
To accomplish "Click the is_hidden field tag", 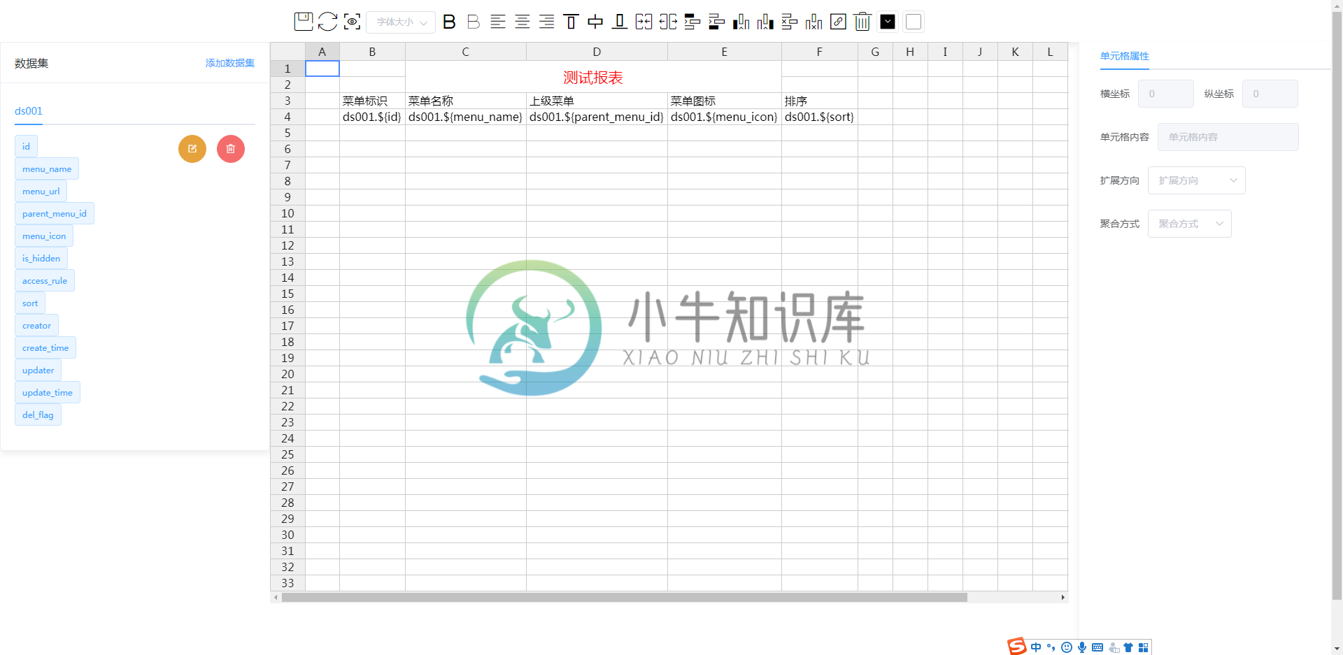I will tap(41, 258).
